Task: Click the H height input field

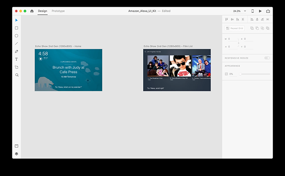Action: tap(233, 47)
